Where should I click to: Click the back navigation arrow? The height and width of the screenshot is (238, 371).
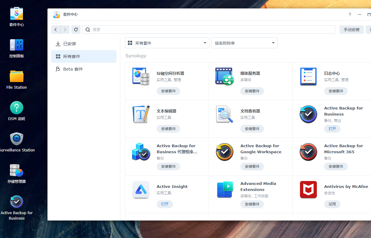(56, 30)
